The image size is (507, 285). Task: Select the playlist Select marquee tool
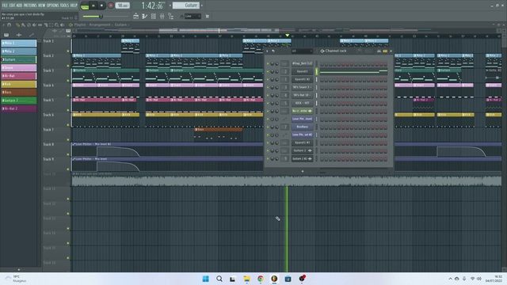pos(51,25)
